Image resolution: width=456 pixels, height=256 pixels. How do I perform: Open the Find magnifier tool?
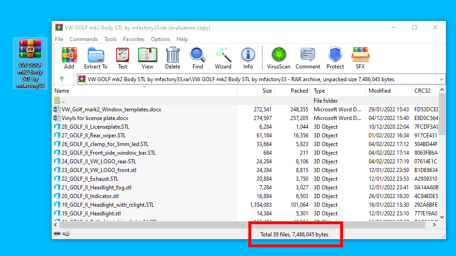[x=198, y=58]
